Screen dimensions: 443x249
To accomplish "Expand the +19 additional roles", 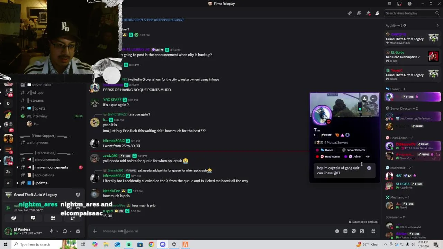I will [368, 157].
